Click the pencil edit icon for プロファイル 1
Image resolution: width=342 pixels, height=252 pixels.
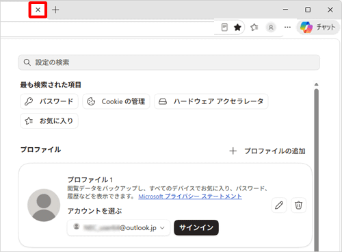point(279,205)
